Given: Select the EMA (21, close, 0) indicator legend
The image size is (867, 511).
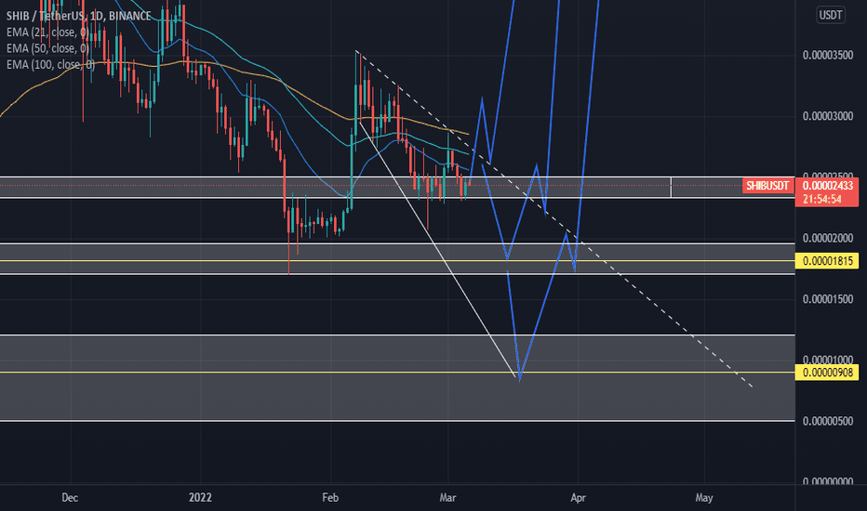Looking at the screenshot, I should click(47, 33).
